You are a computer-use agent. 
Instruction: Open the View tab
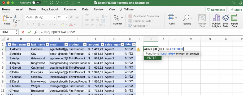click(x=112, y=9)
